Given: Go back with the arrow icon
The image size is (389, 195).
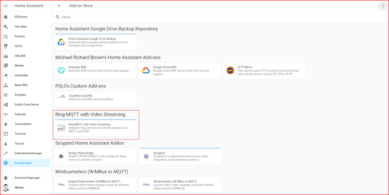Looking at the screenshot, I should tap(59, 6).
